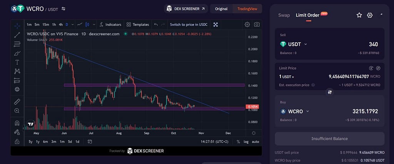Expand the time interval dropdown arrow
Image resolution: width=394 pixels, height=164 pixels.
click(73, 25)
